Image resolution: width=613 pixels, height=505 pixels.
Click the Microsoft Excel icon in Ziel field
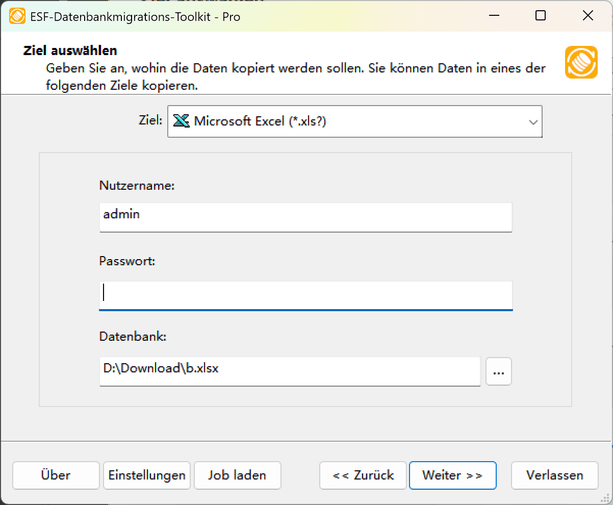tap(181, 121)
